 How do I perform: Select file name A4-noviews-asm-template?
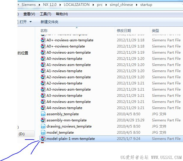pyautogui.click(x=69, y=102)
